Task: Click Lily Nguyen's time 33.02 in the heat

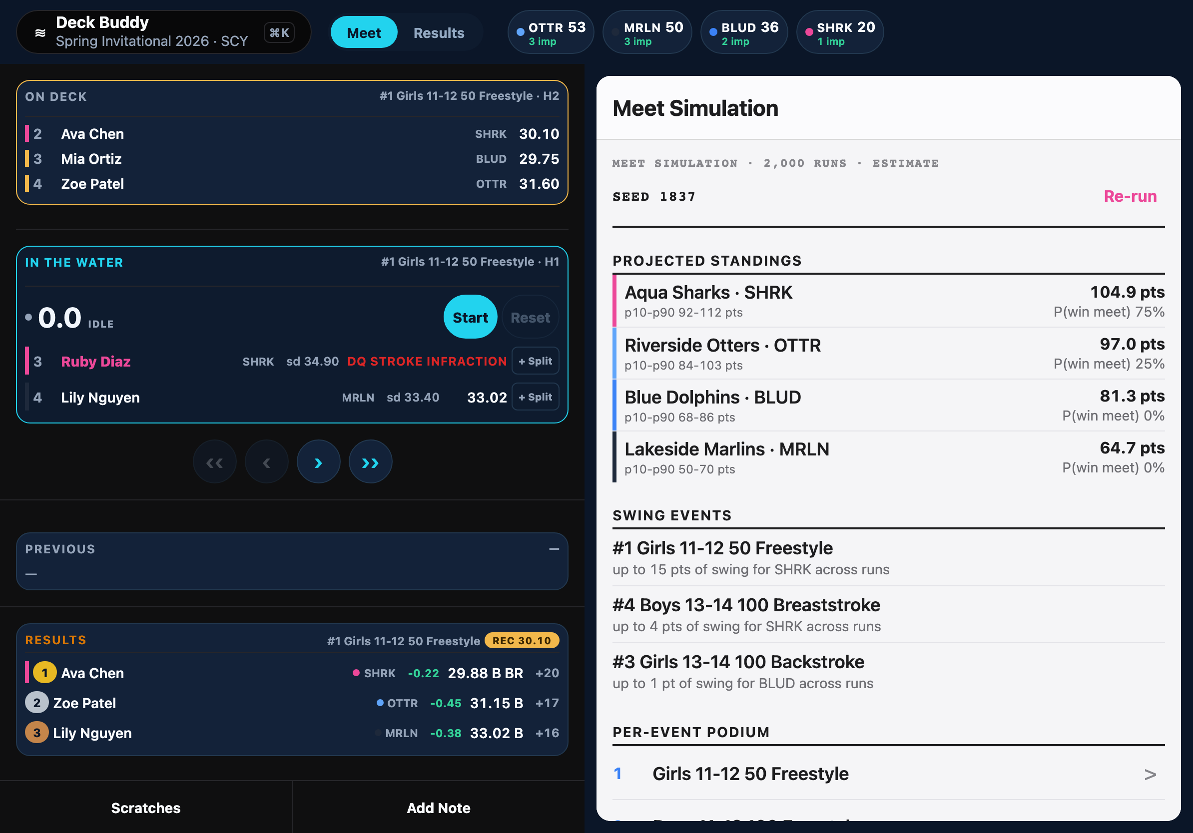Action: pos(487,398)
